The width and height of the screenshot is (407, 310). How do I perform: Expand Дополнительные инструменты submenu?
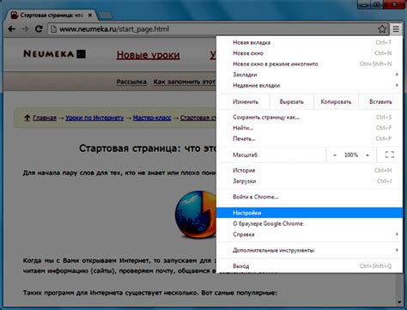tap(309, 250)
